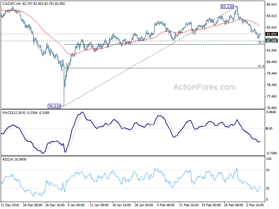Click the 82.260 support level tag

coord(272,40)
